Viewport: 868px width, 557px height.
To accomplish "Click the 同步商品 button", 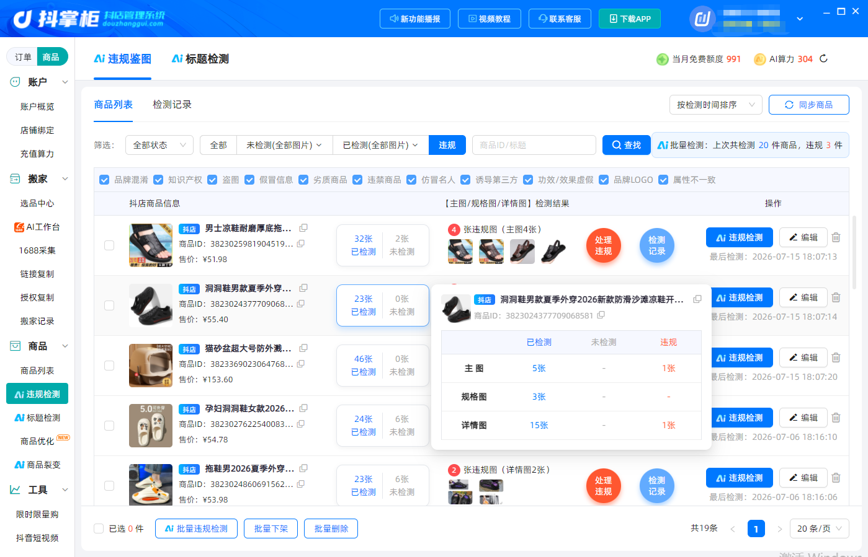I will pos(809,105).
